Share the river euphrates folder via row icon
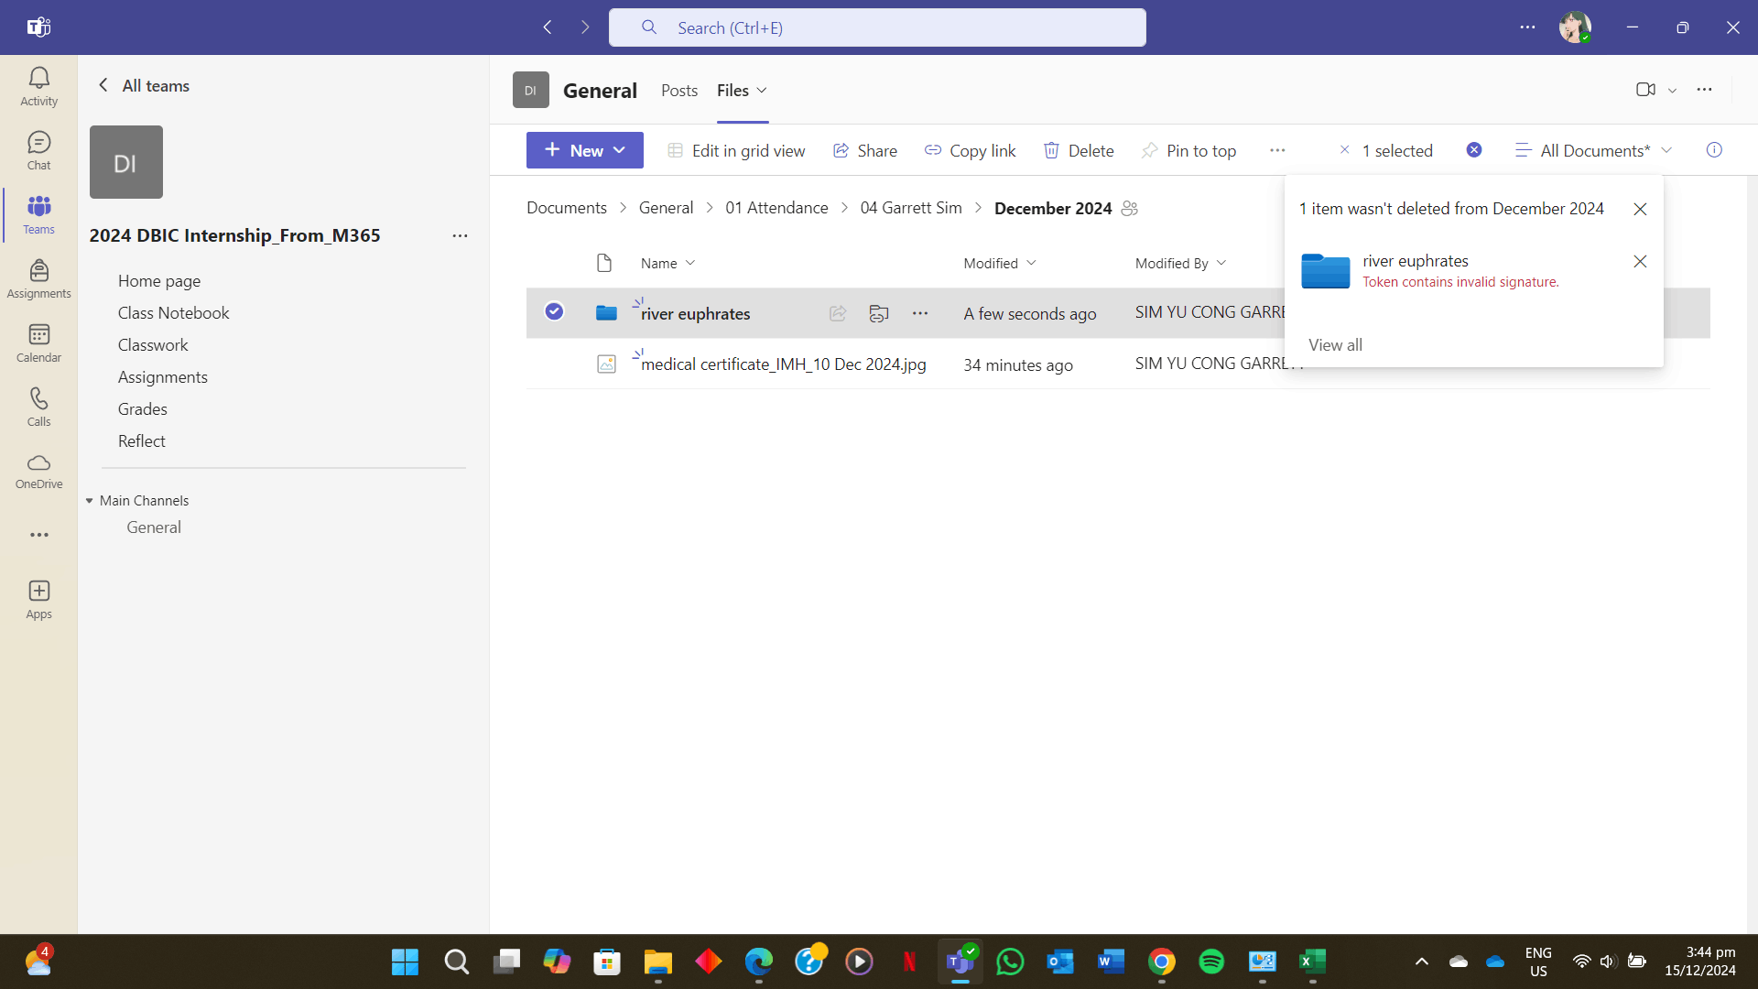The image size is (1758, 989). click(x=838, y=314)
